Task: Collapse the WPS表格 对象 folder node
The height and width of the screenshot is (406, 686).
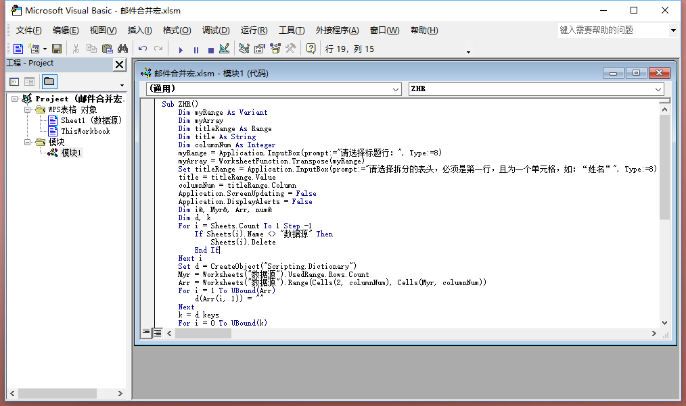Action: (28, 109)
